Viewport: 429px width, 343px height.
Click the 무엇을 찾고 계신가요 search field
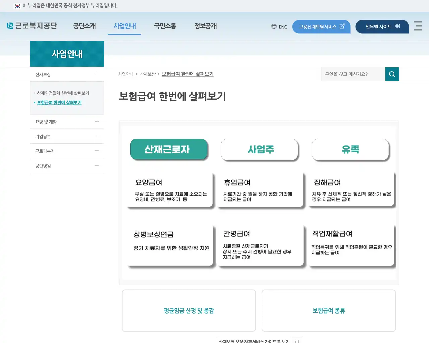pyautogui.click(x=352, y=74)
